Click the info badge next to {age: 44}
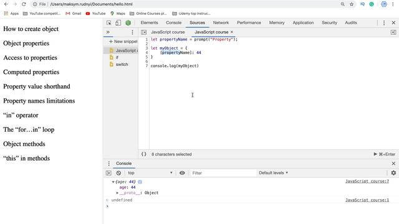The height and width of the screenshot is (224, 399). pos(140,182)
